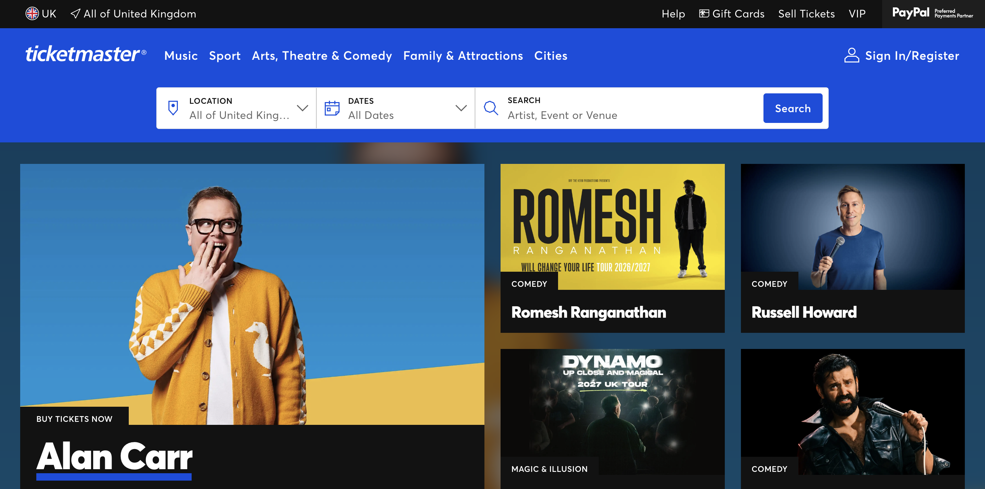Viewport: 985px width, 489px height.
Task: Click the location arrow icon in top bar
Action: tap(75, 14)
